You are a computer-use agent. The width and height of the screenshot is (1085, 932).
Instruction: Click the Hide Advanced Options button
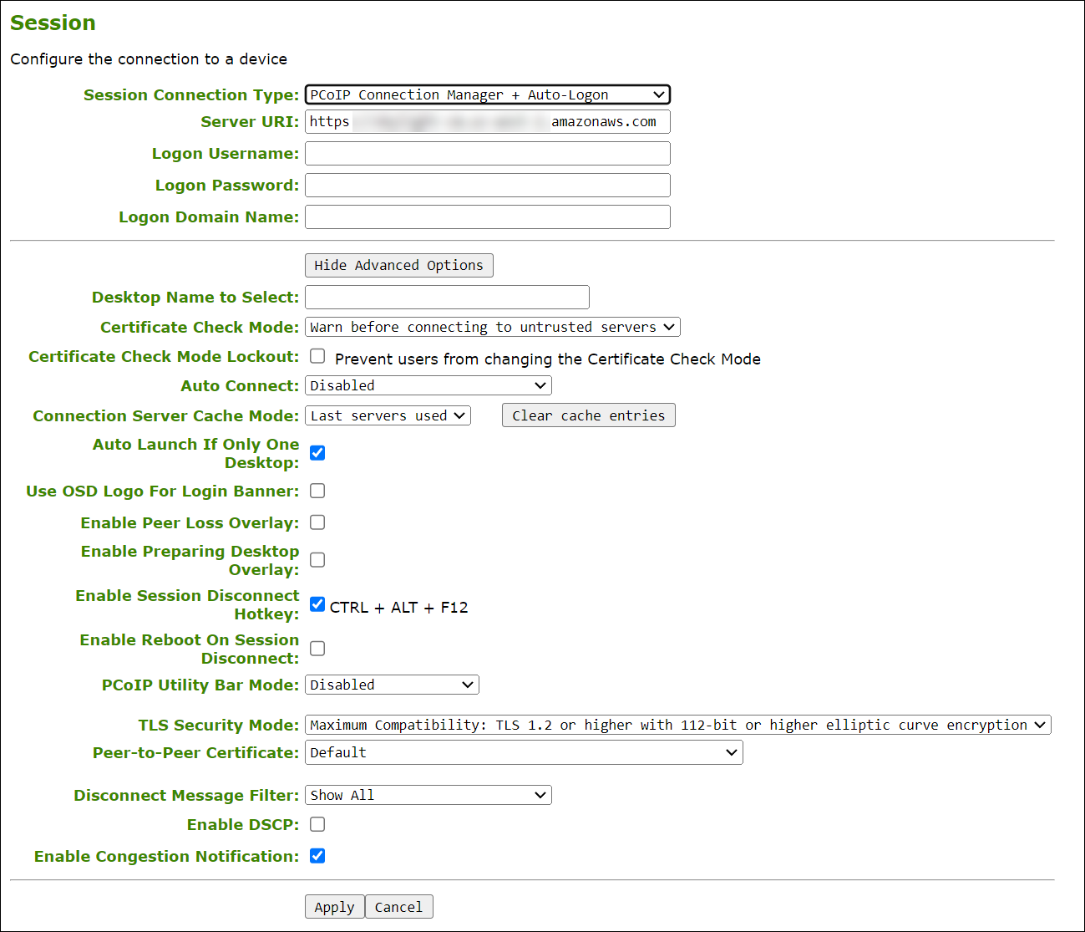[398, 265]
